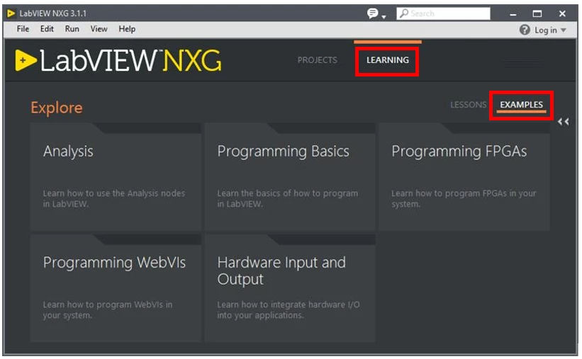Click the 'Learn how to program WebVIs' description
Image resolution: width=582 pixels, height=359 pixels.
108,309
